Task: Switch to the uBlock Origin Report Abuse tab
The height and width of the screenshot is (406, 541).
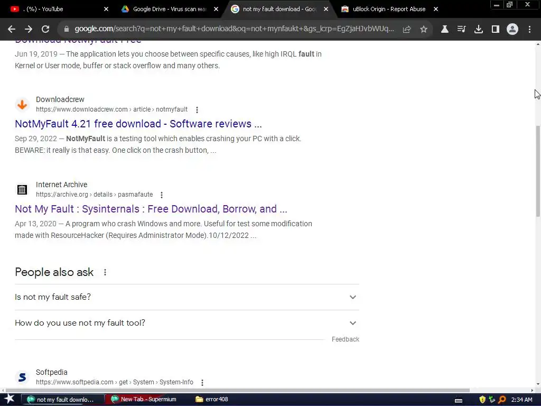Action: pos(388,9)
